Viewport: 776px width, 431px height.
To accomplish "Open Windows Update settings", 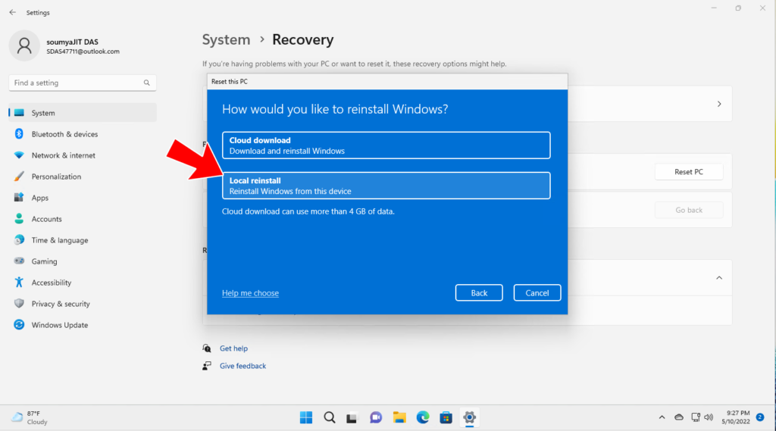I will pyautogui.click(x=83, y=325).
